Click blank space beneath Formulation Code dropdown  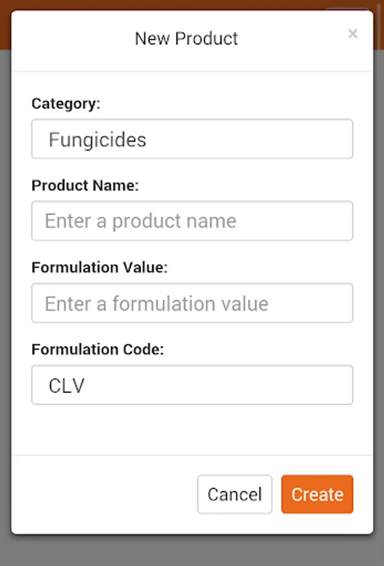[x=192, y=430]
